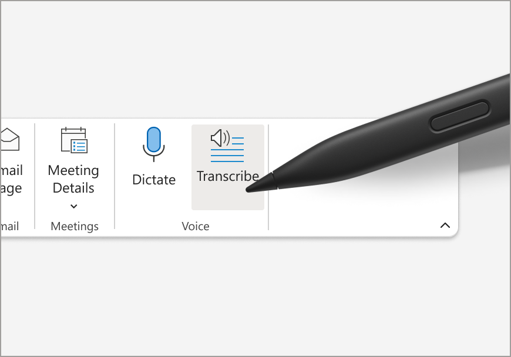Click the cut-off email message button label
This screenshot has height=357, width=511.
point(11,179)
